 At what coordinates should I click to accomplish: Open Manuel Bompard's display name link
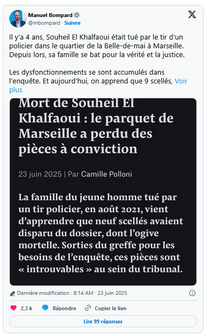50,15
